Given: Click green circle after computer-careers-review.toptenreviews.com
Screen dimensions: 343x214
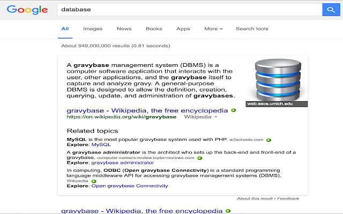Looking at the screenshot, I should click(199, 158).
